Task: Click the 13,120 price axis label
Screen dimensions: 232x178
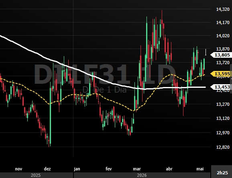Action: [223, 118]
